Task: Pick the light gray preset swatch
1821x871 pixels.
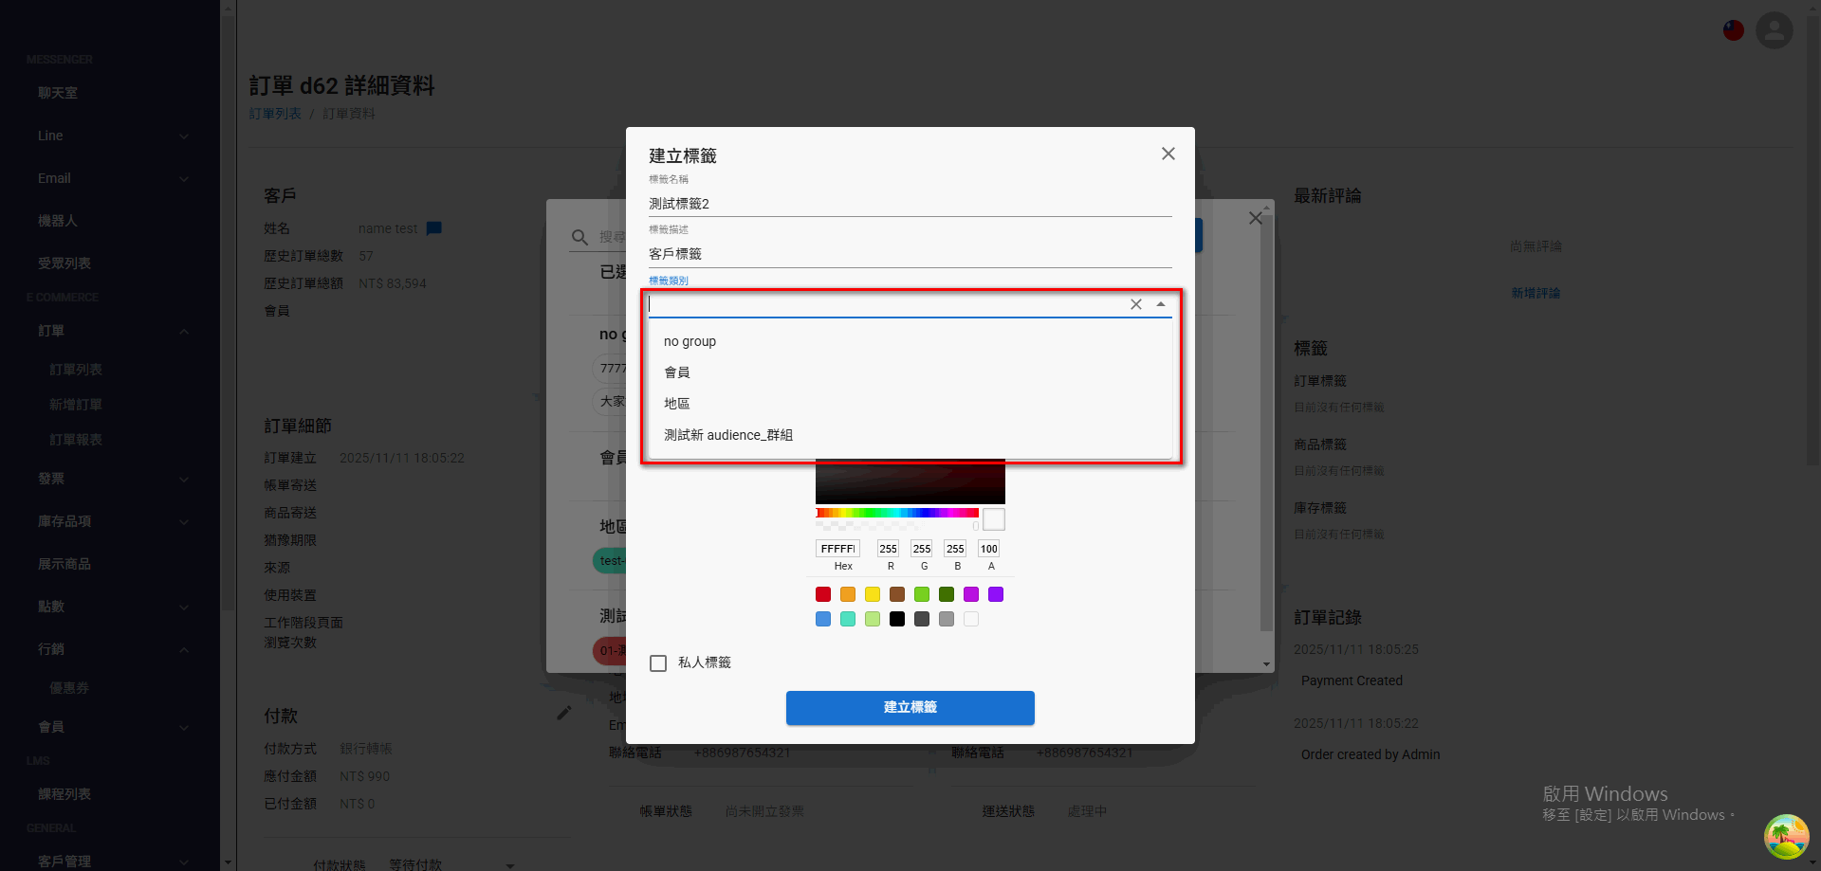Action: tap(947, 619)
